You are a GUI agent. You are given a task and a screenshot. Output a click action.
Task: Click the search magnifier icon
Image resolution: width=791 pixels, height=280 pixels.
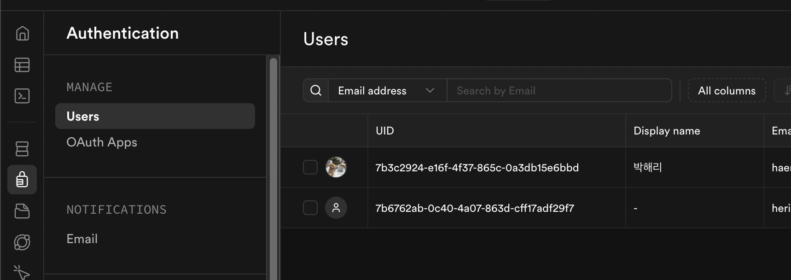coord(316,90)
